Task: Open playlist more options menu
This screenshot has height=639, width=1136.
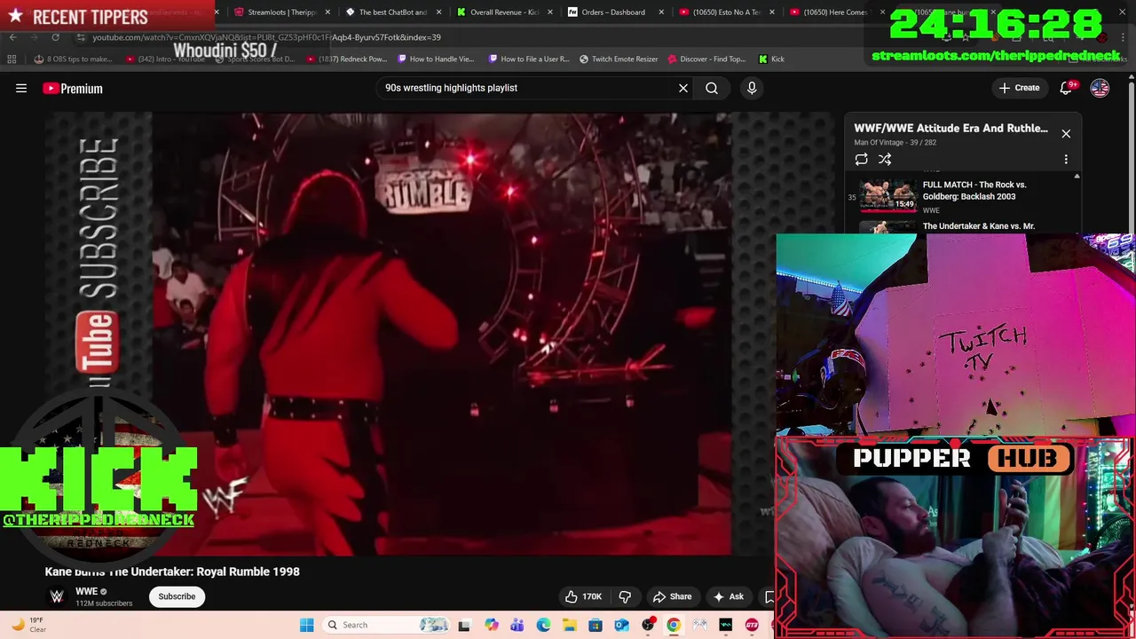Action: point(1066,160)
